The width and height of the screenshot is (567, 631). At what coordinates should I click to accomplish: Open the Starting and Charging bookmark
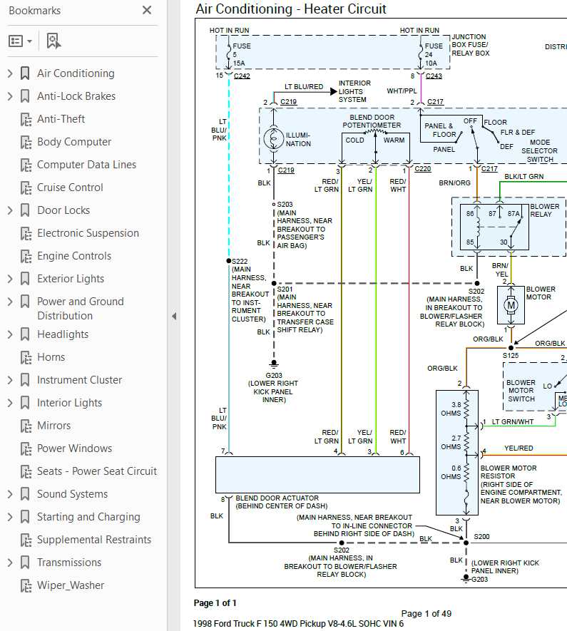(x=88, y=517)
